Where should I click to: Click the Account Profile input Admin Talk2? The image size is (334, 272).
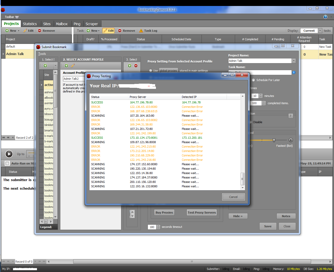pyautogui.click(x=74, y=79)
